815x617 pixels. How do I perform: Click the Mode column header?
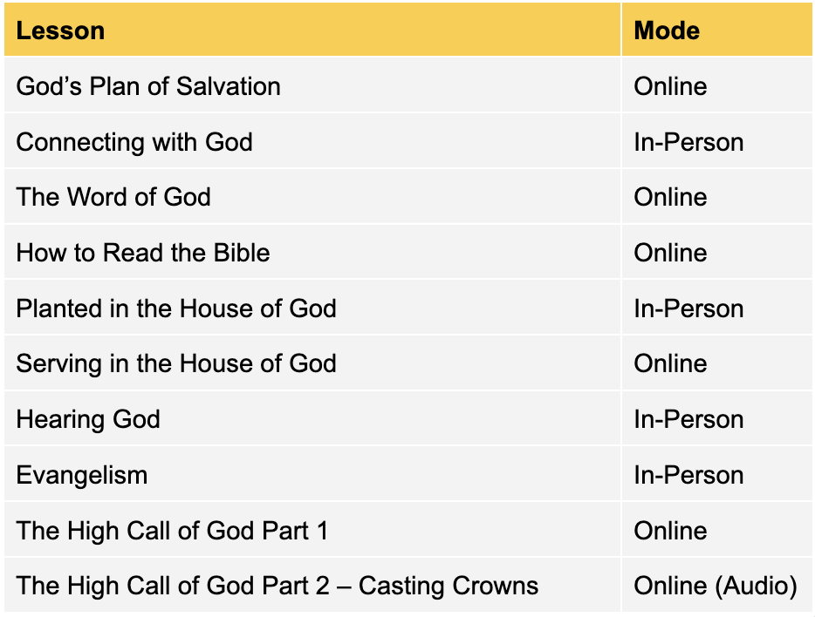(667, 31)
